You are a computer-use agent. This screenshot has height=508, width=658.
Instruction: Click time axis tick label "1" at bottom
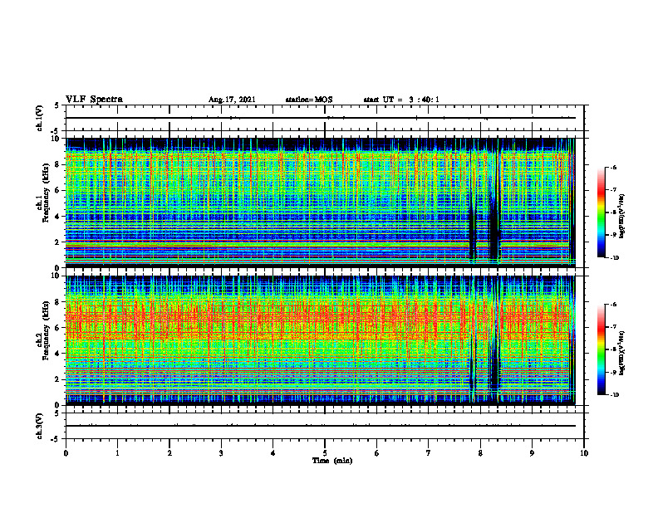[117, 453]
